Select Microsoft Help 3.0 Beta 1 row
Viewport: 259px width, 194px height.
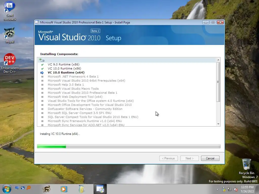point(66,85)
